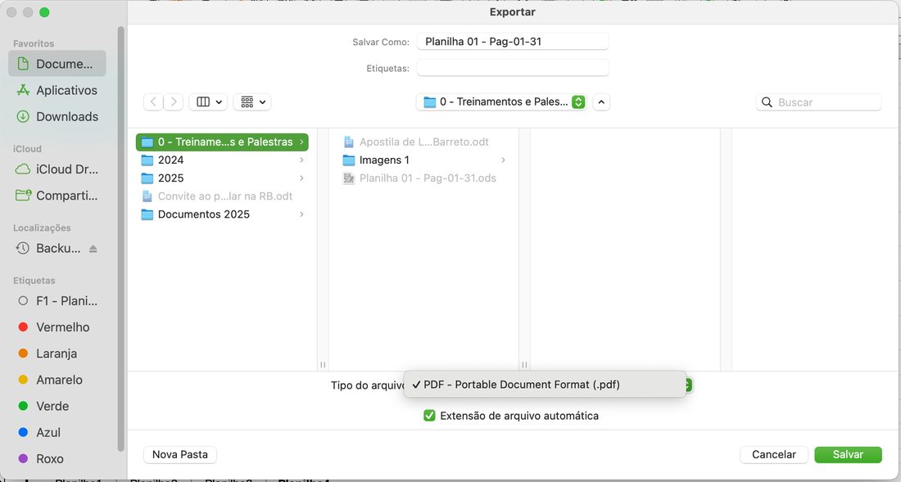Image resolution: width=901 pixels, height=482 pixels.
Task: Open the Documentos 2025 folder
Action: click(x=222, y=214)
